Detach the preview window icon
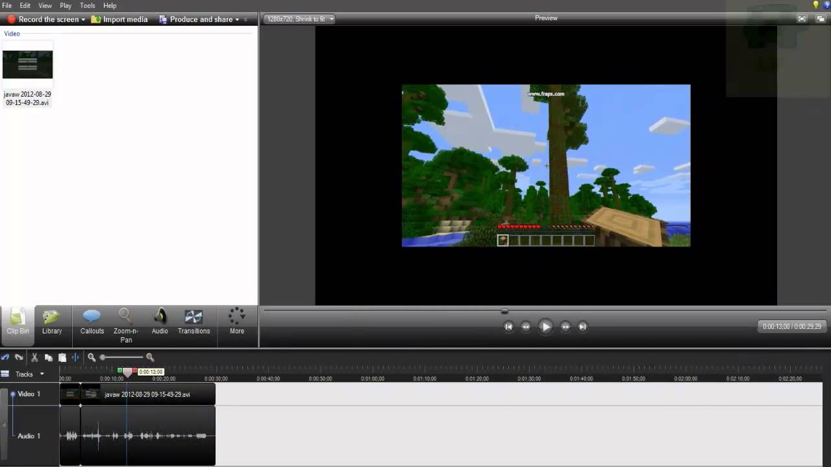This screenshot has width=831, height=467. point(821,19)
